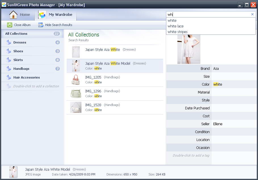Screen dimensions: 258x180
Task: Click the empty Ocassion value field
Action: (x=234, y=148)
